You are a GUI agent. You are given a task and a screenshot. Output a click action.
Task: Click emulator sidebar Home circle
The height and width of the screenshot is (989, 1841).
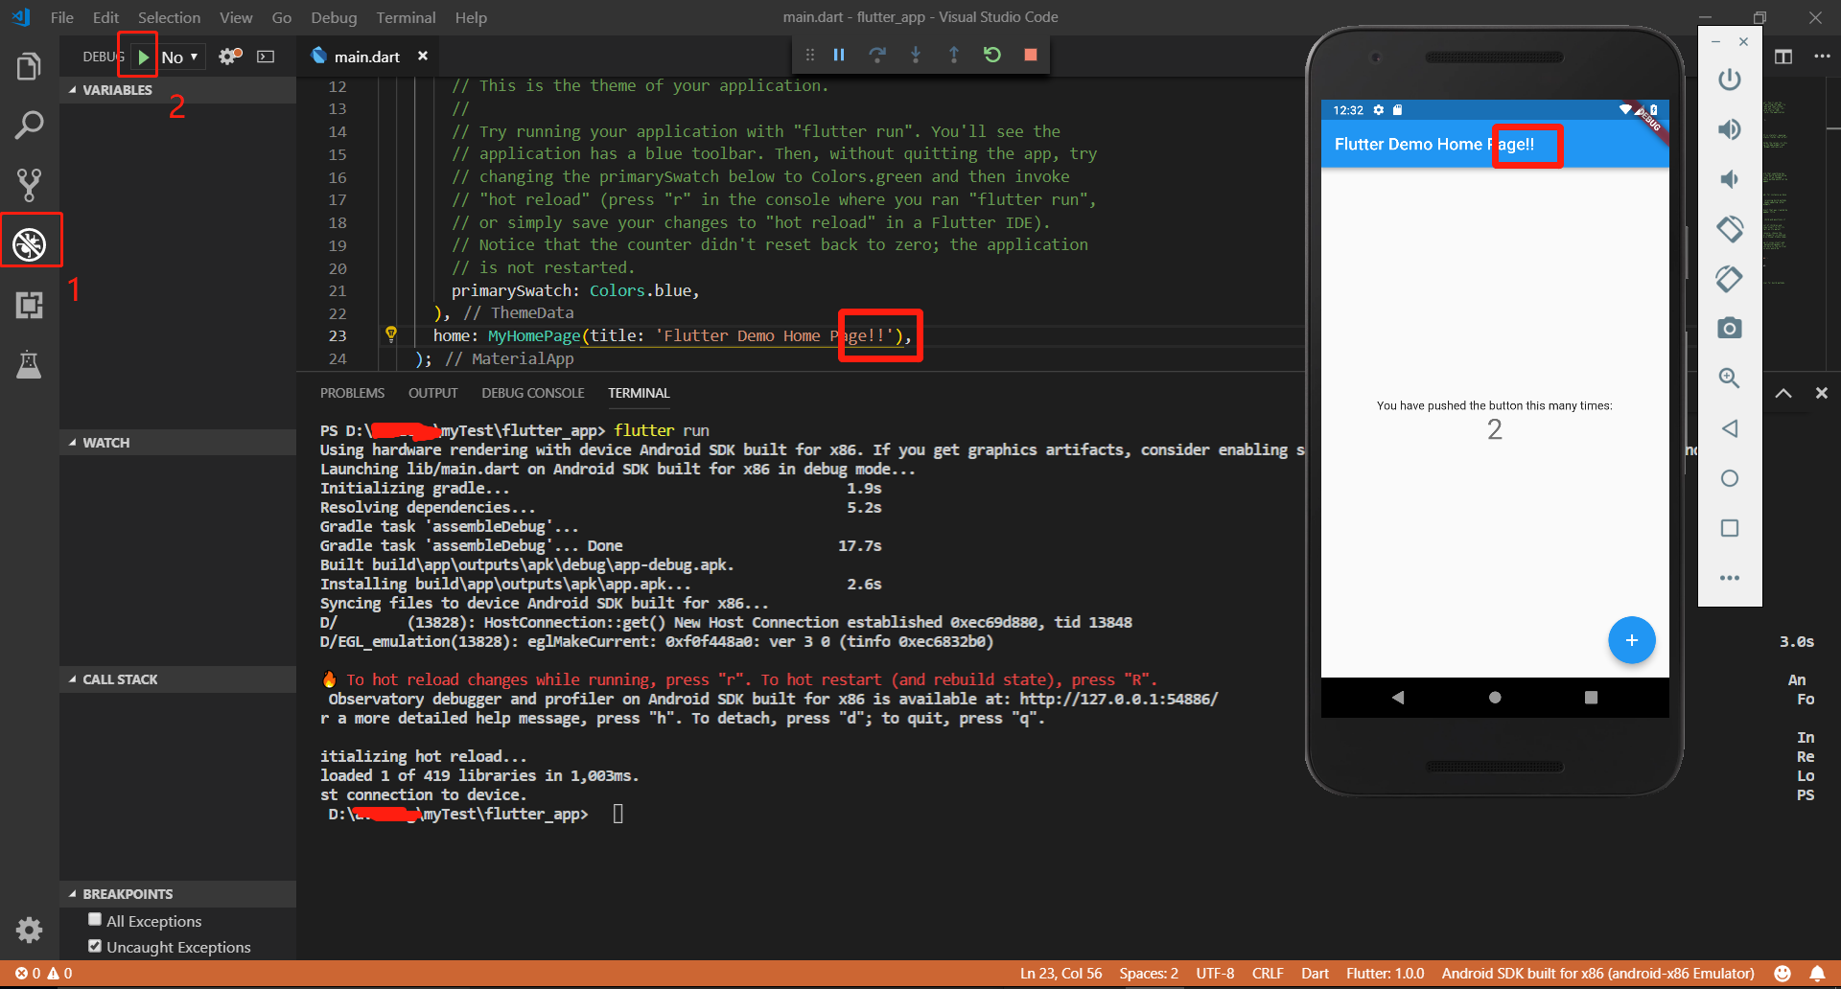tap(1730, 478)
